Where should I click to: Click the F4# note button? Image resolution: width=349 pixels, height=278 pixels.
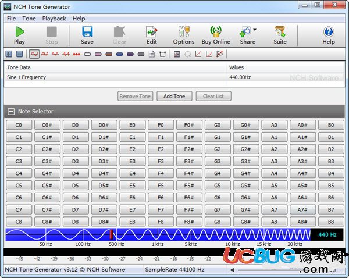pos(189,173)
